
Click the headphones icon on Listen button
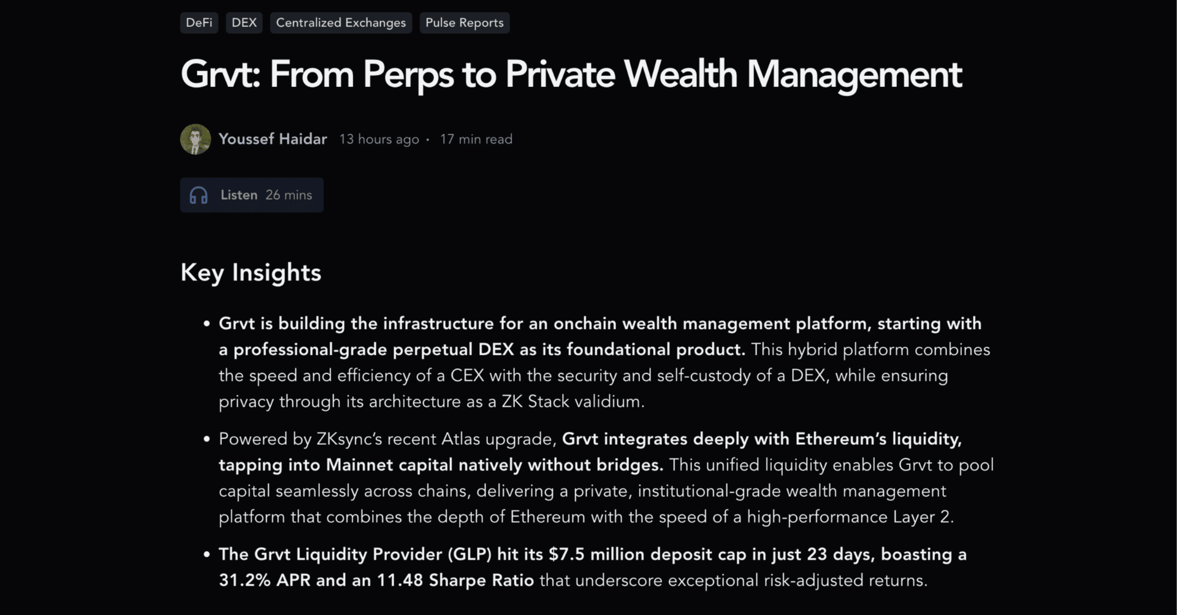pos(199,195)
